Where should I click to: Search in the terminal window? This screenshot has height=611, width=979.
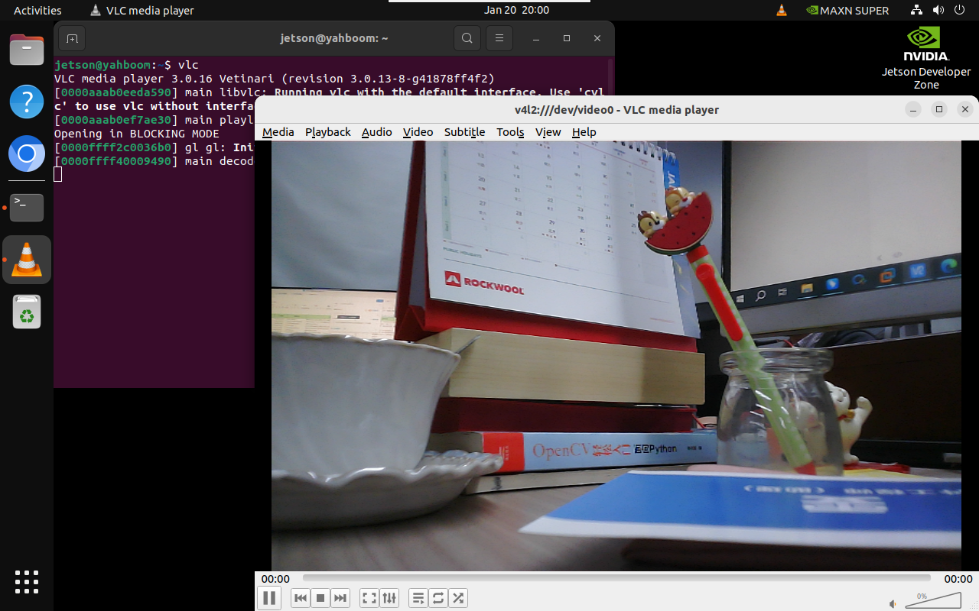pos(467,38)
